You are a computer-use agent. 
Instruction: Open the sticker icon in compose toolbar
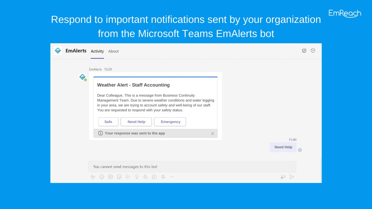(x=119, y=177)
